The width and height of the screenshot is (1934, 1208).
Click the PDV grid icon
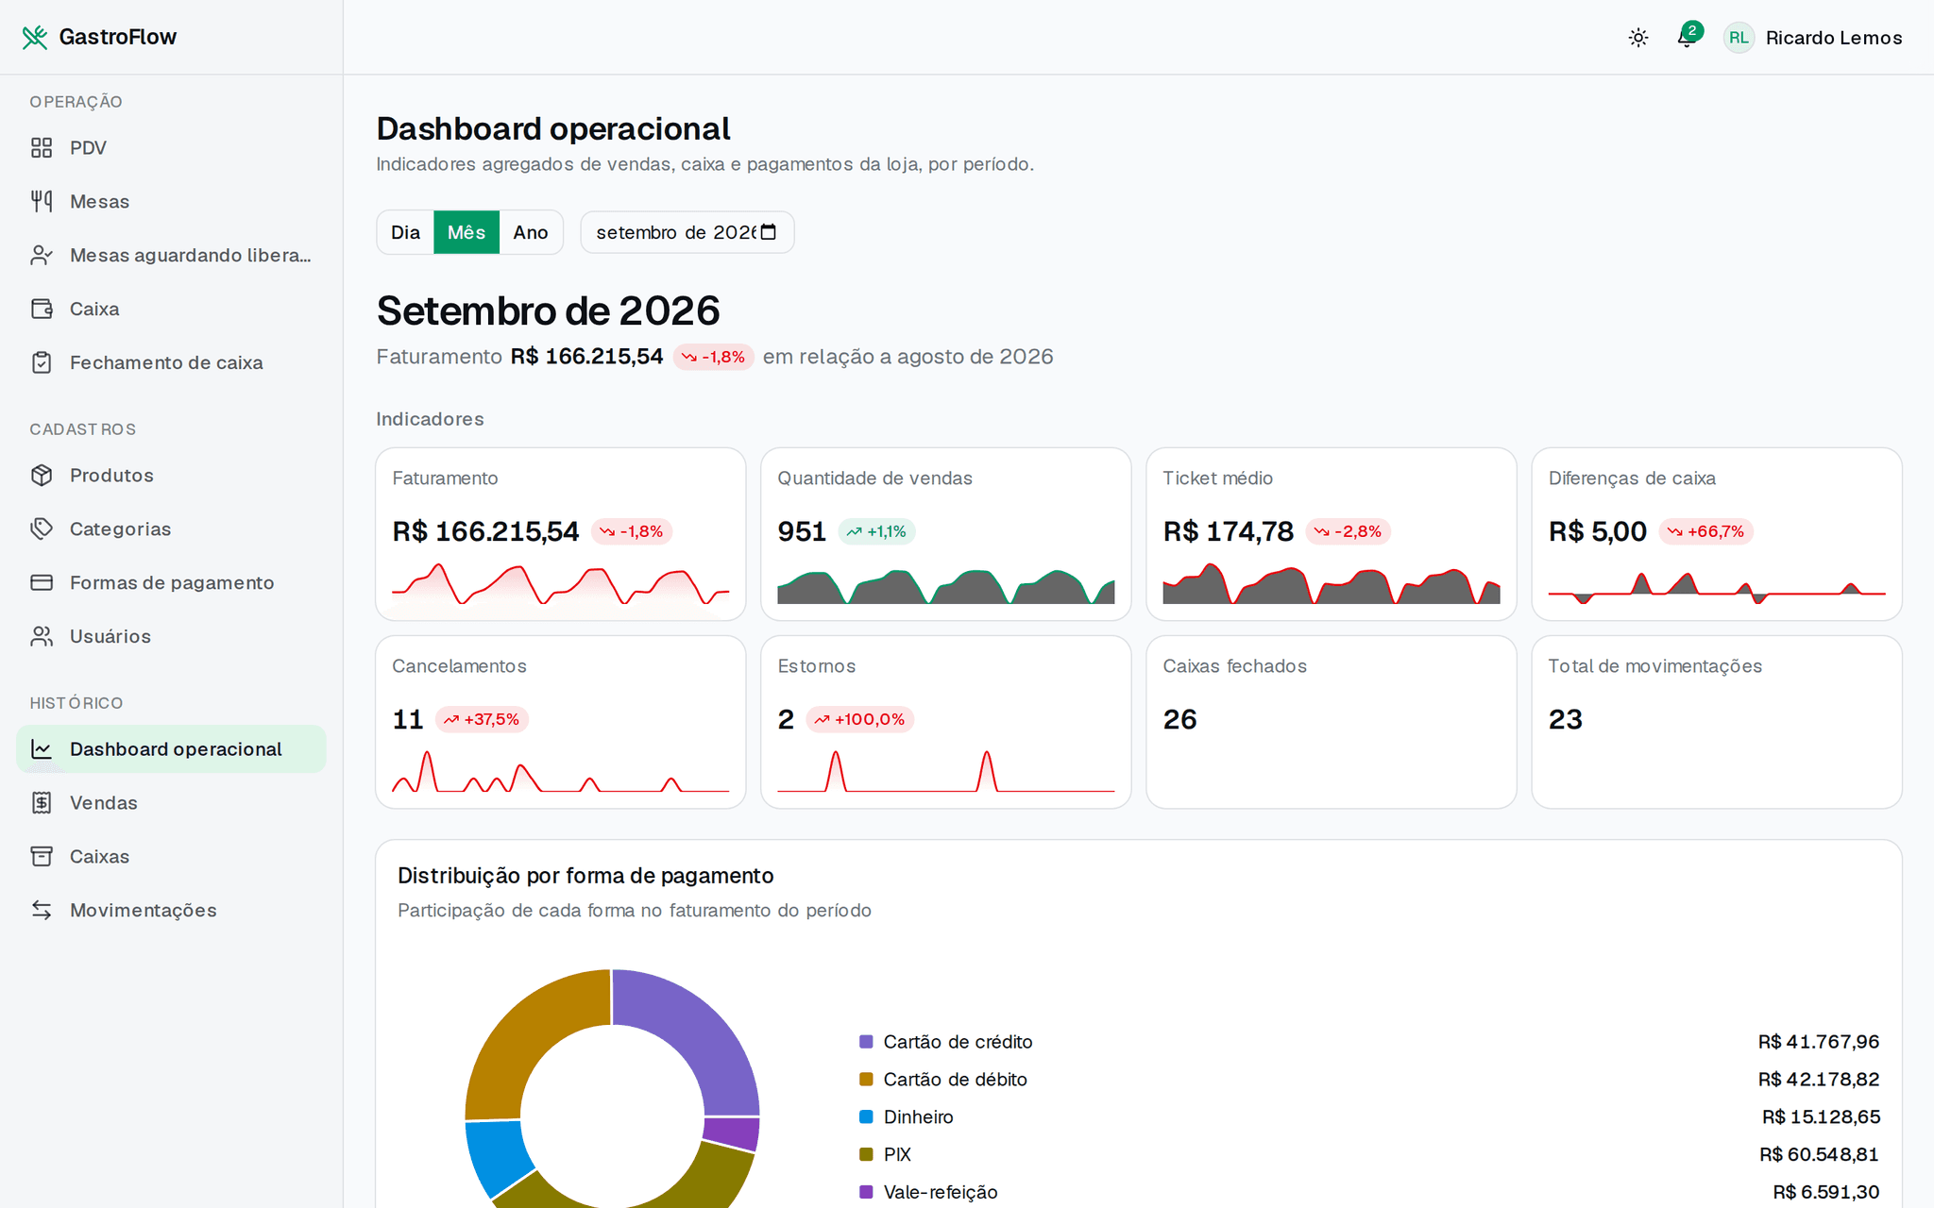tap(42, 148)
